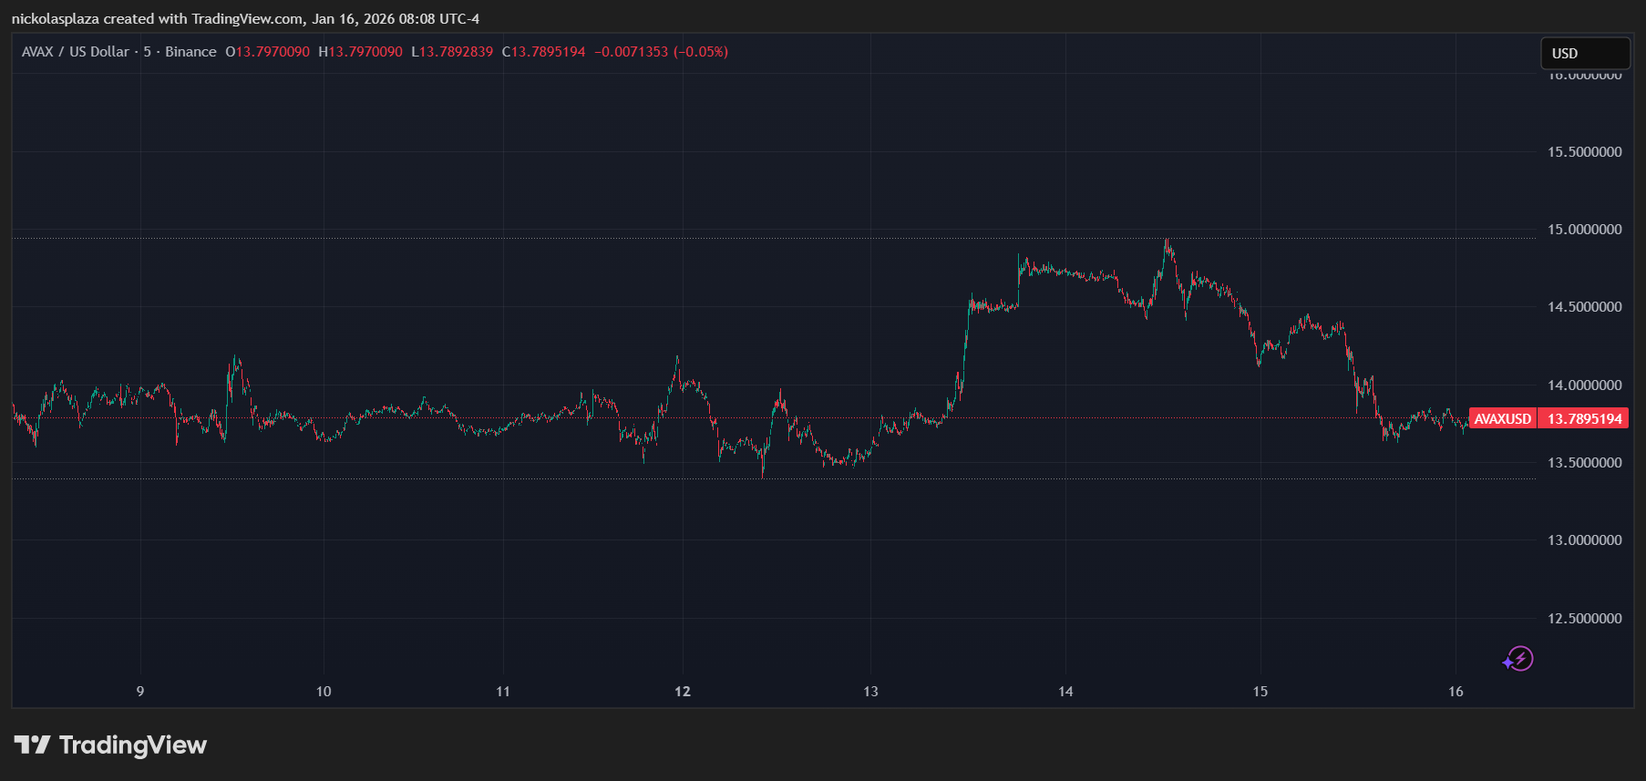This screenshot has height=781, width=1646.
Task: Click the TradingView wordmark text
Action: (x=133, y=745)
